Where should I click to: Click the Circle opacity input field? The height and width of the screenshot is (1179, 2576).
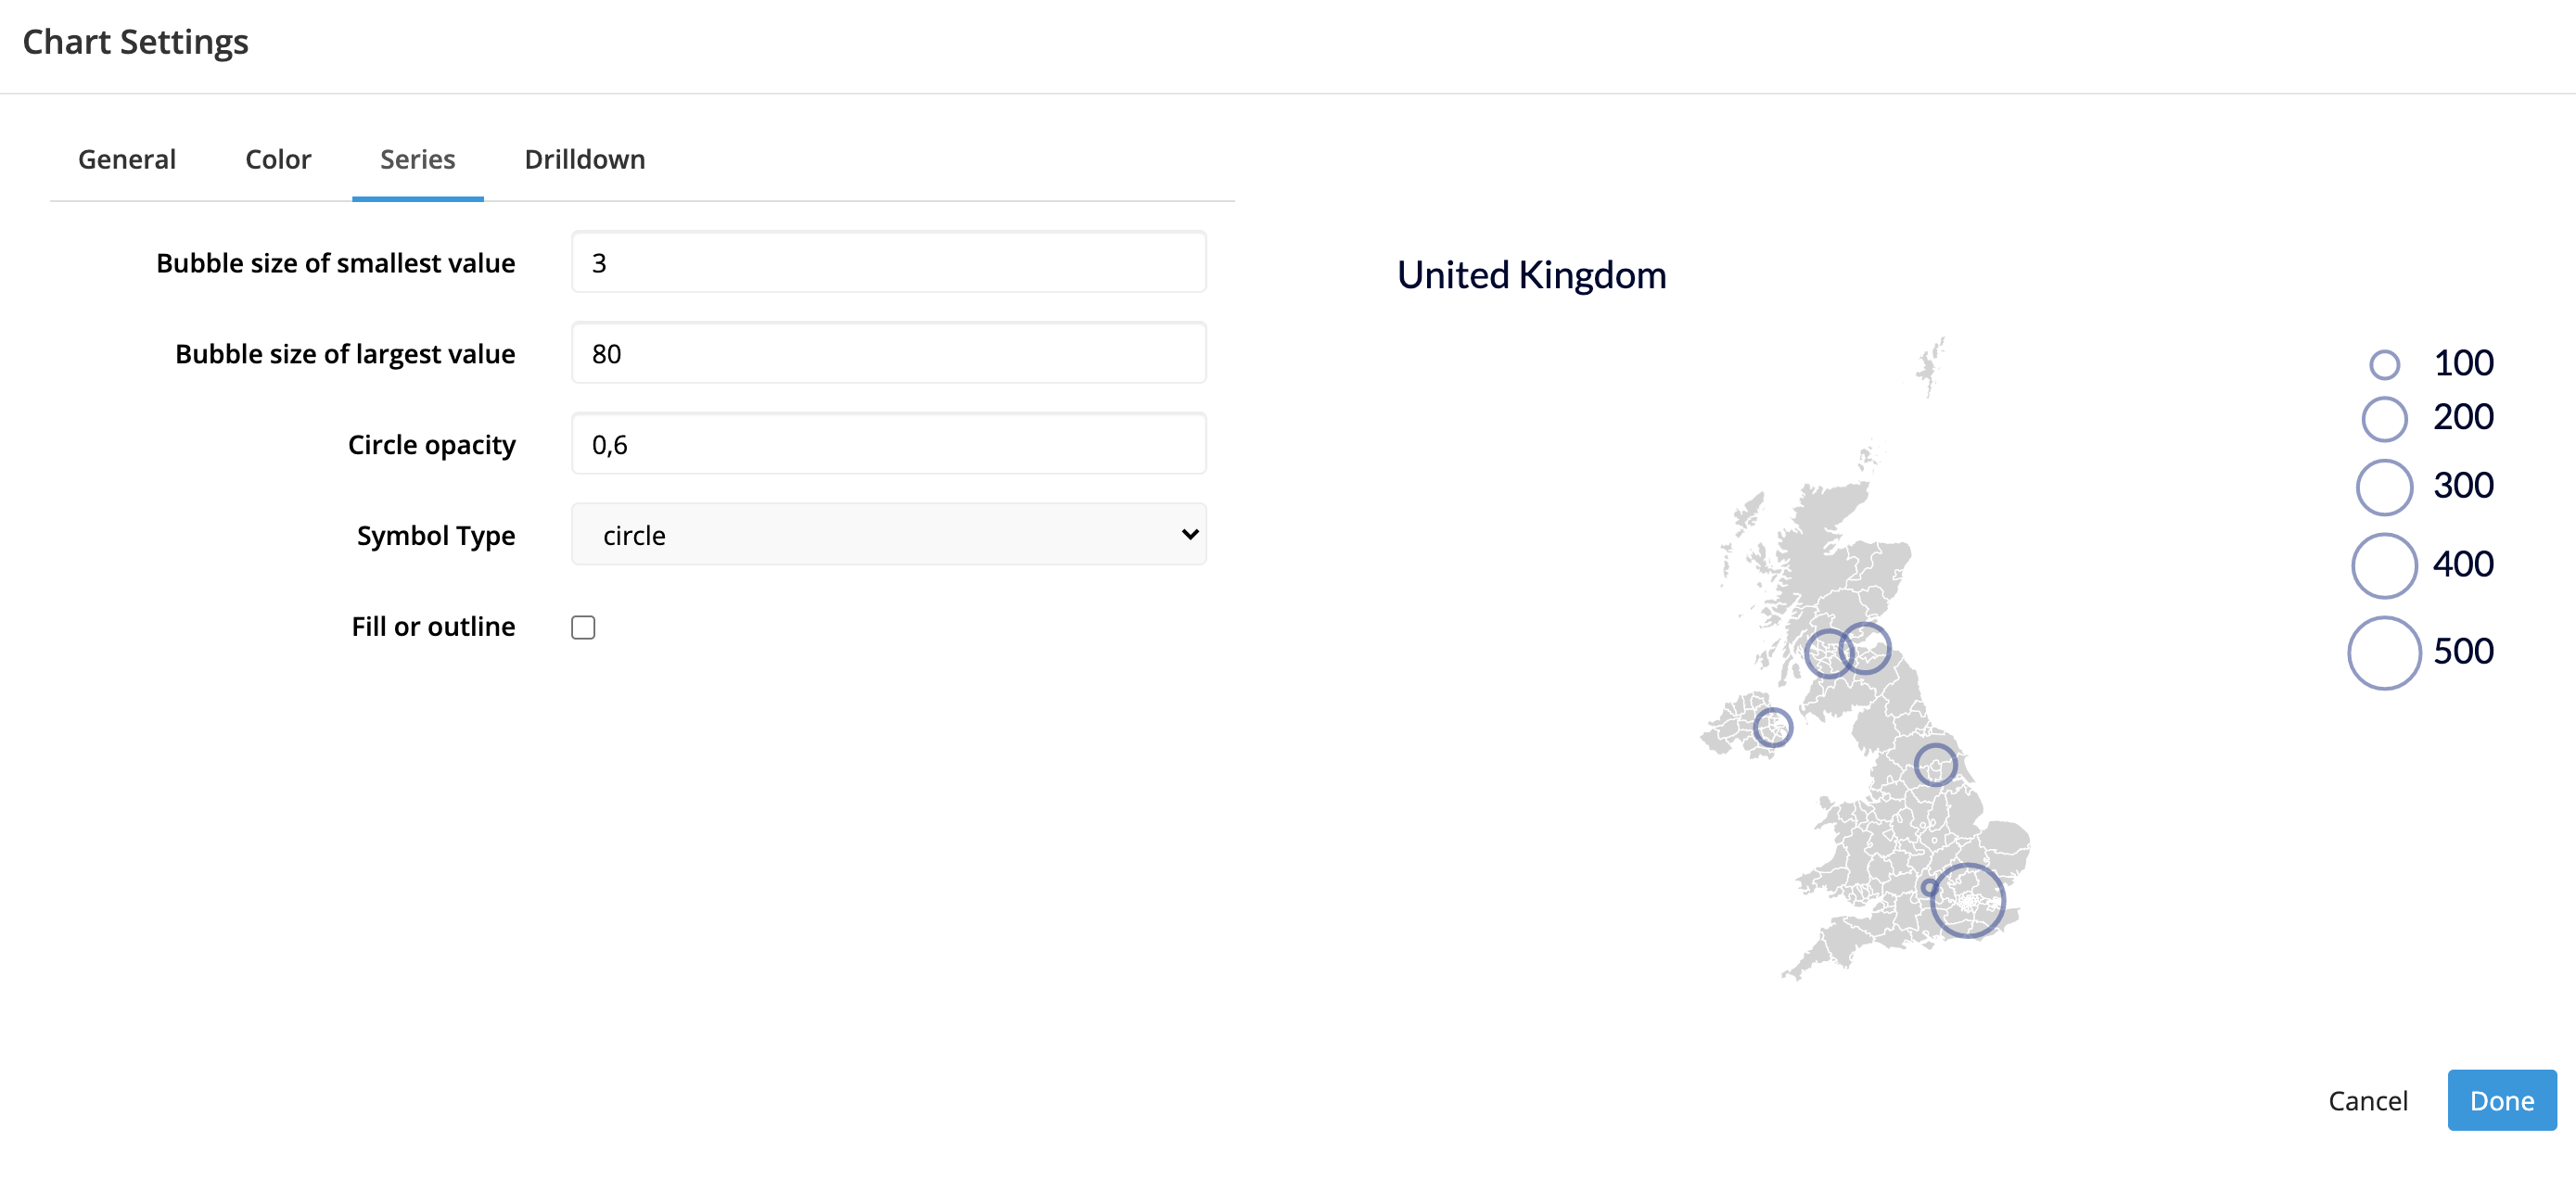pyautogui.click(x=888, y=445)
